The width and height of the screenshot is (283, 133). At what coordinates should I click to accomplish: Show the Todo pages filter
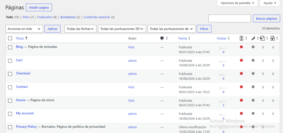pos(9,17)
